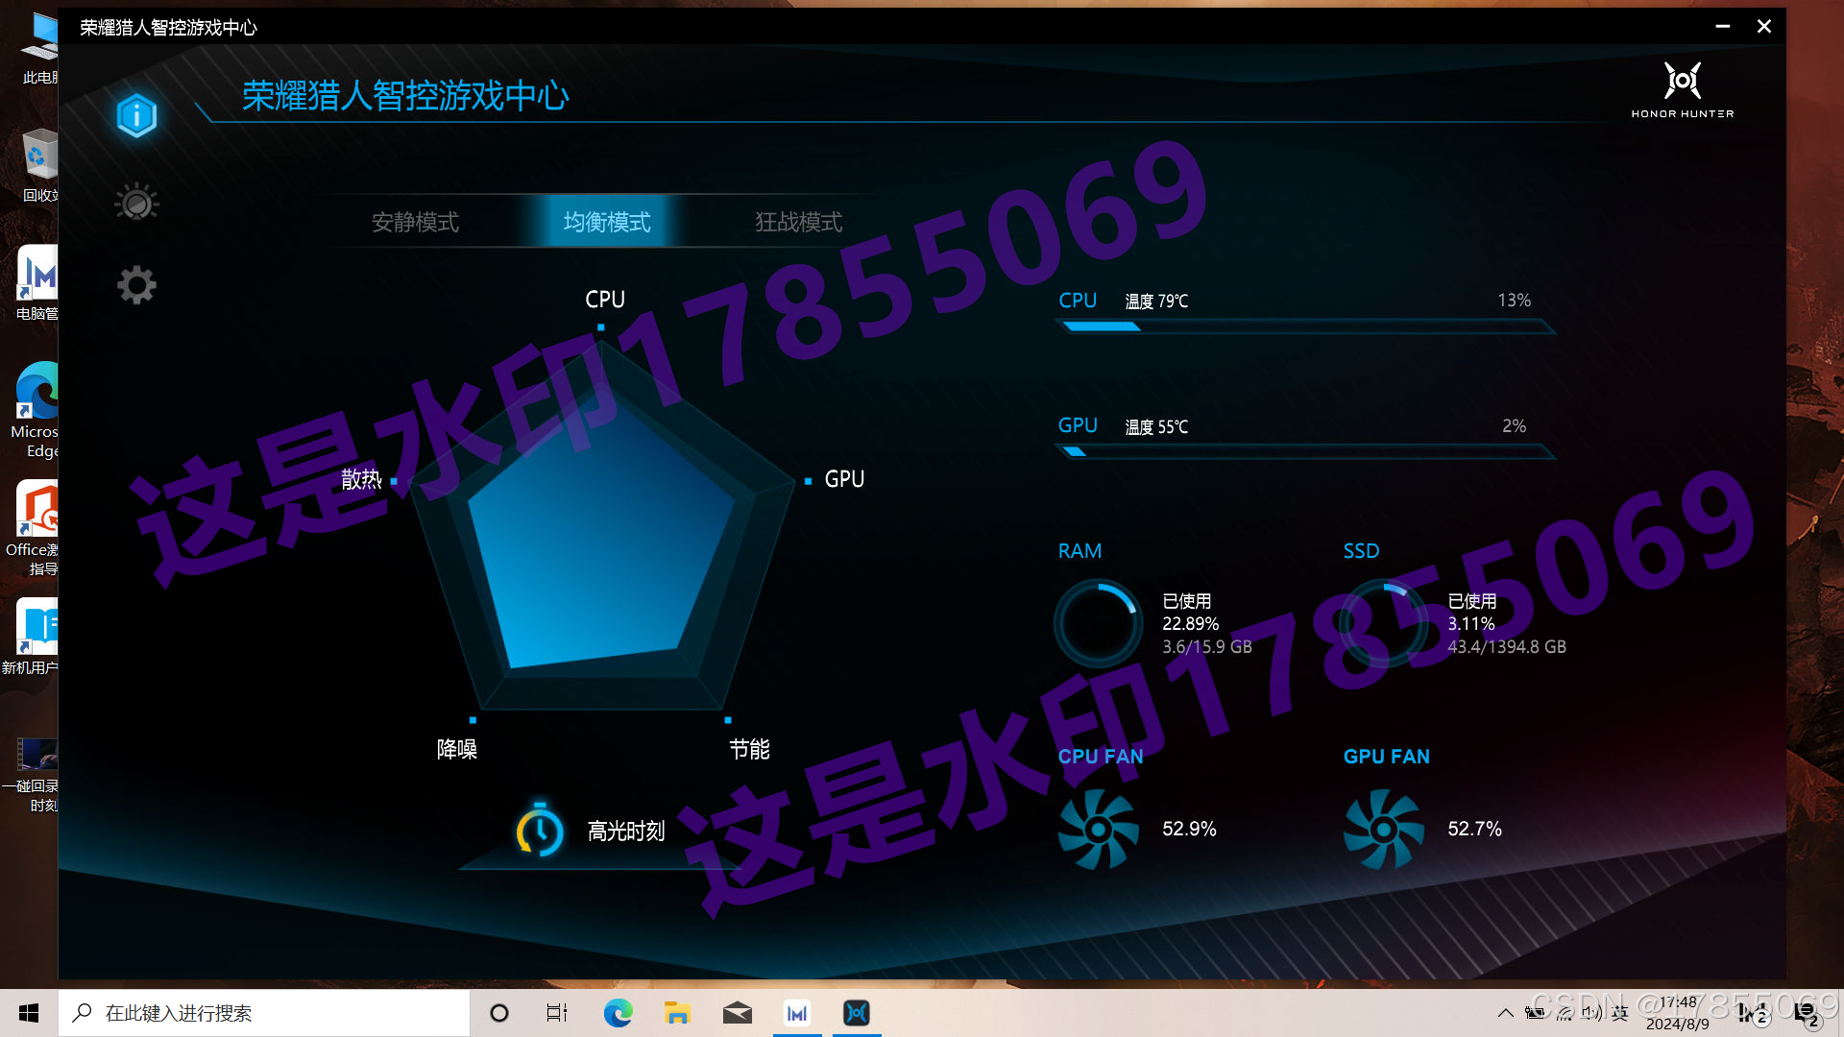The height and width of the screenshot is (1037, 1844).
Task: Click the GPU FAN spinning fan icon
Action: tap(1383, 829)
